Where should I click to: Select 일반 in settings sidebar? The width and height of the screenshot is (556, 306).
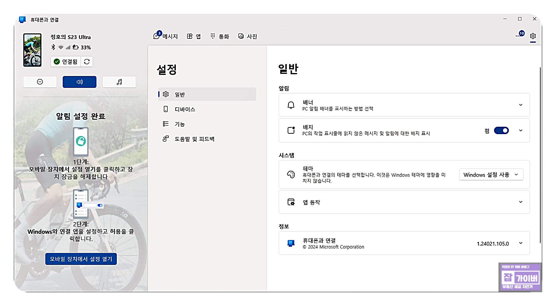tap(207, 94)
